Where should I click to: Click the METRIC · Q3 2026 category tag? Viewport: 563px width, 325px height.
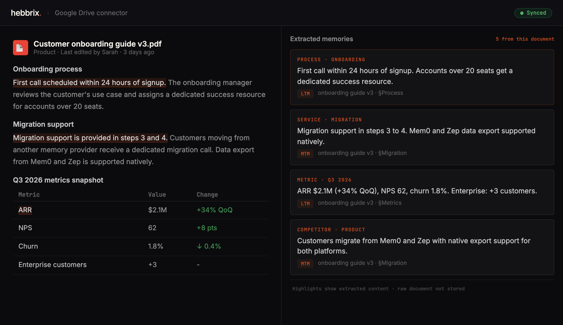coord(324,180)
